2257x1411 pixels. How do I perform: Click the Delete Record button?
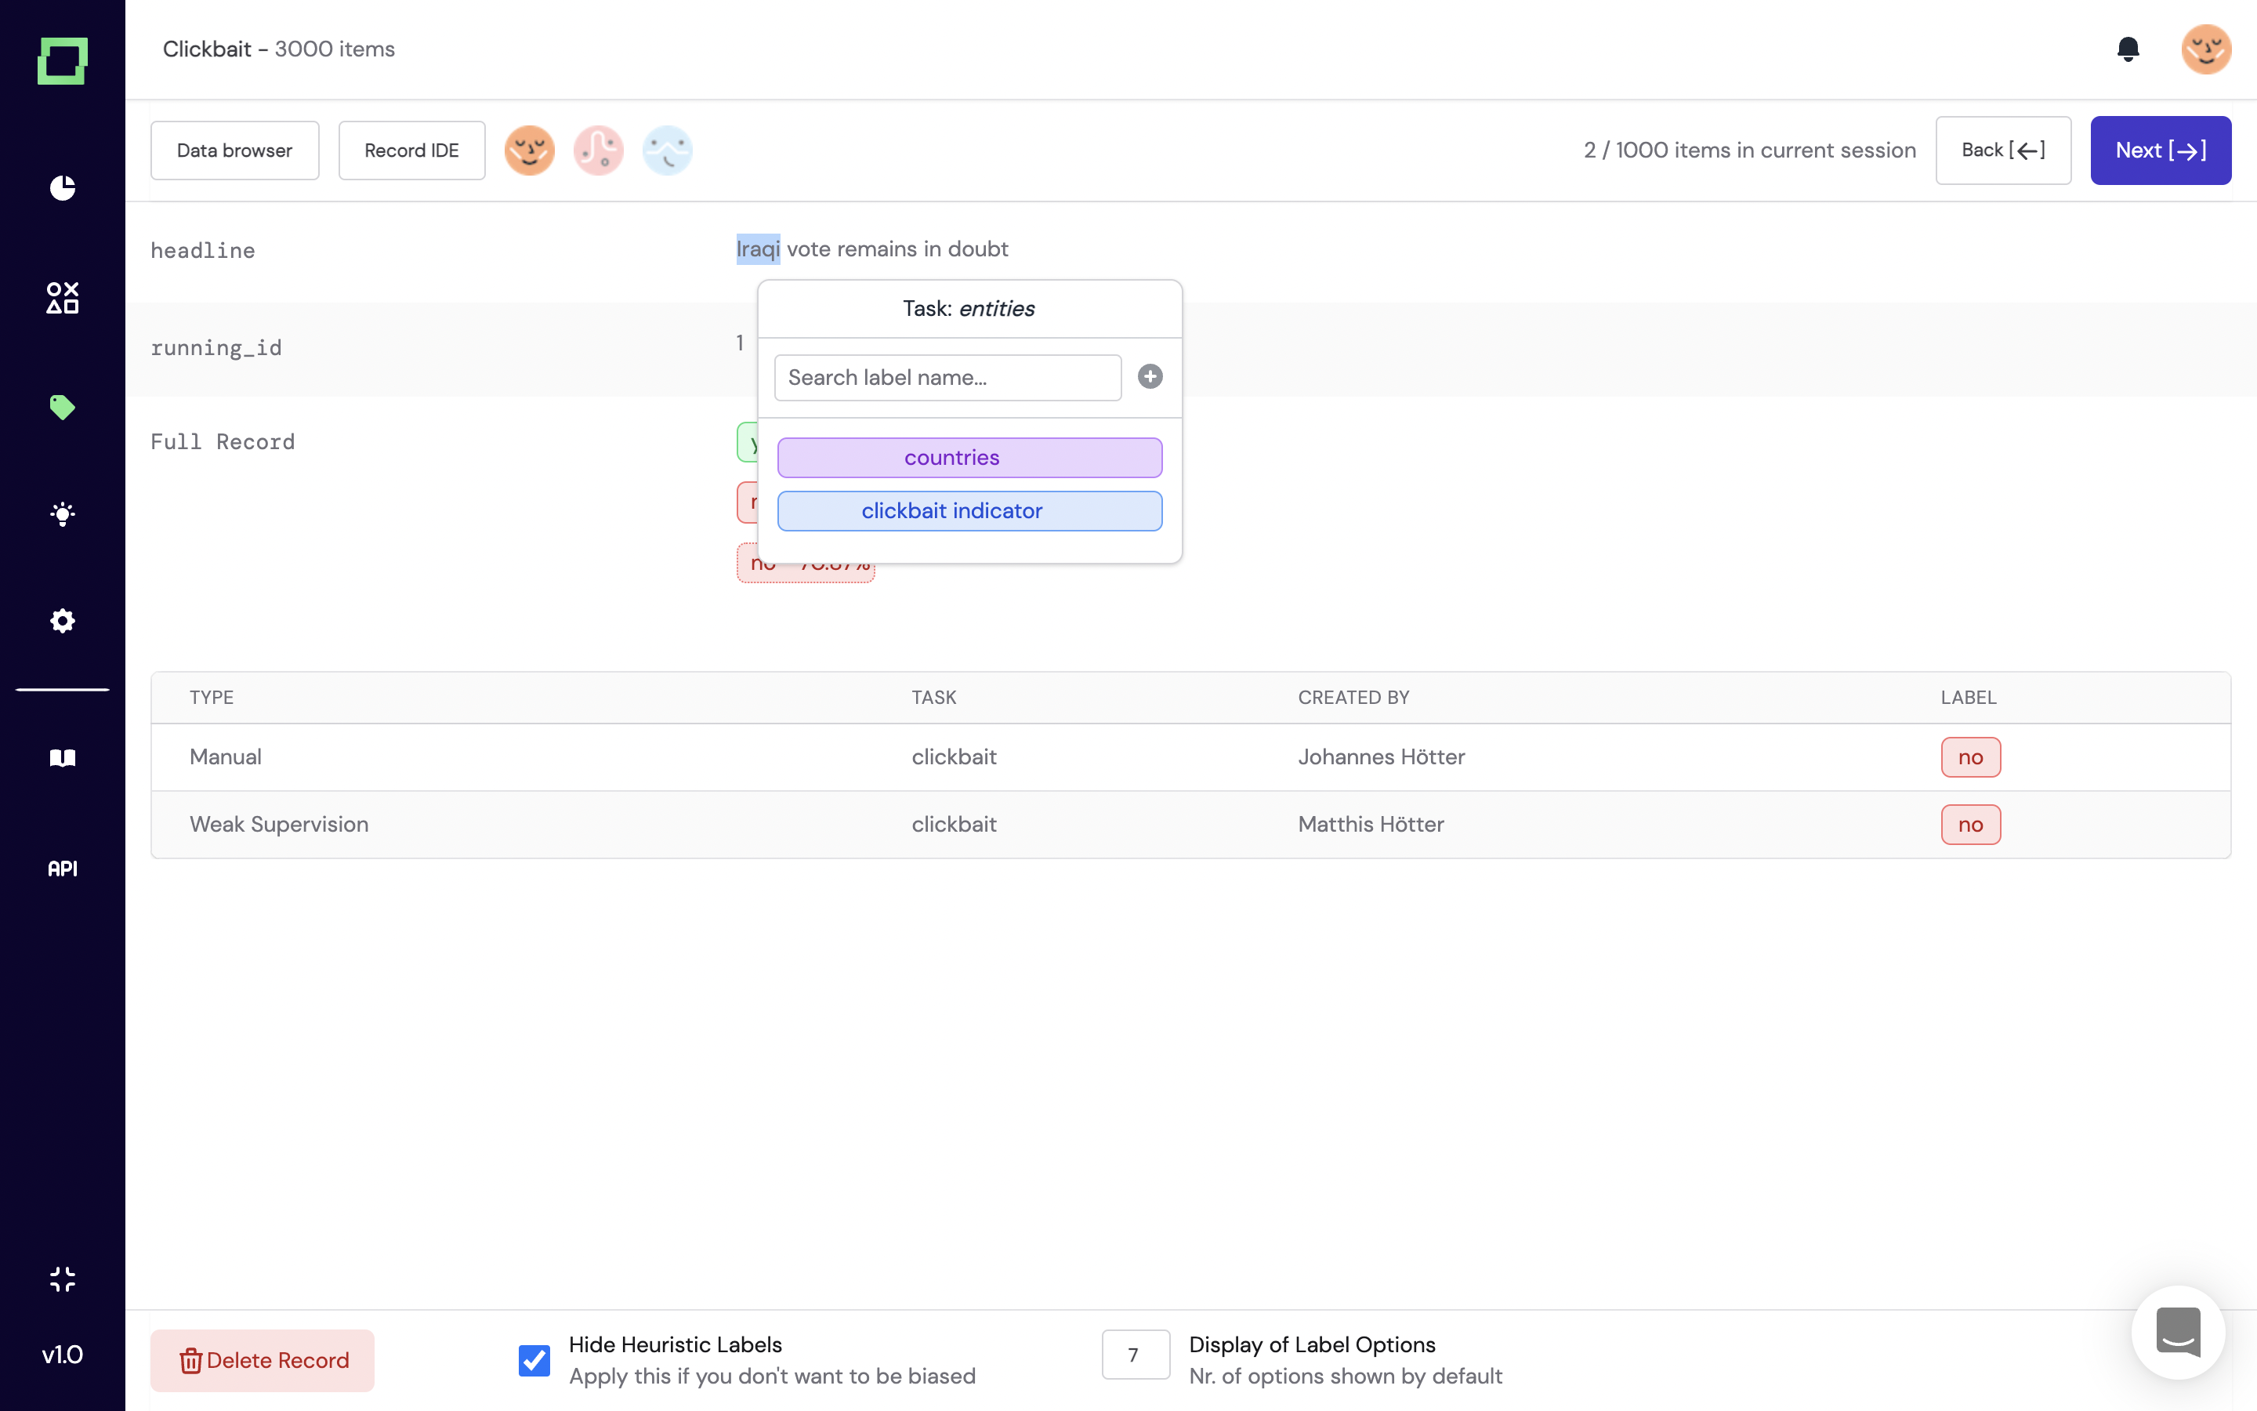(262, 1360)
